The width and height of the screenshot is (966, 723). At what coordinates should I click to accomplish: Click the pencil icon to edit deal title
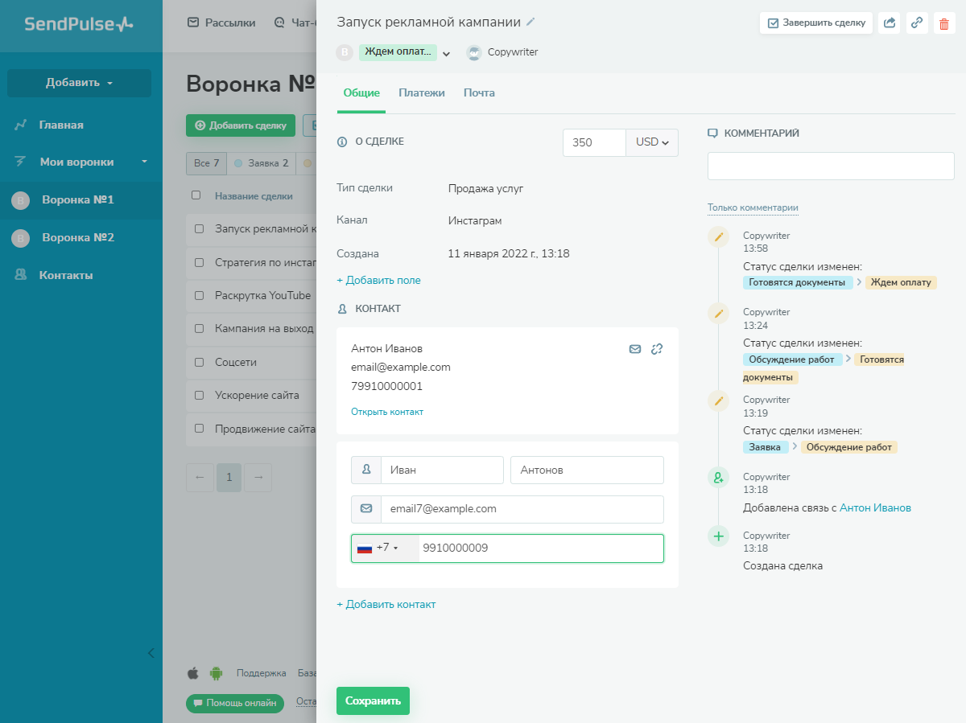click(530, 23)
